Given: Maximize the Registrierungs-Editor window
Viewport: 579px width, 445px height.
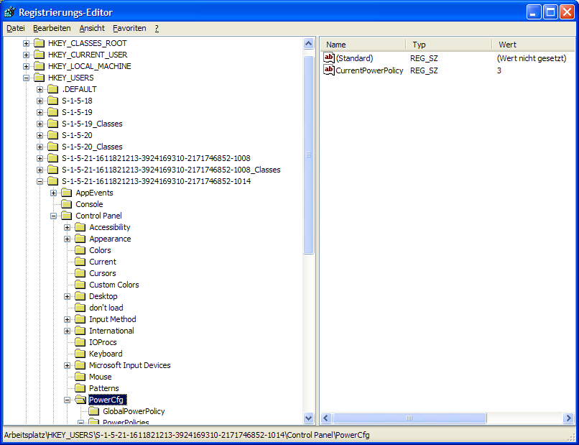Looking at the screenshot, I should click(550, 12).
